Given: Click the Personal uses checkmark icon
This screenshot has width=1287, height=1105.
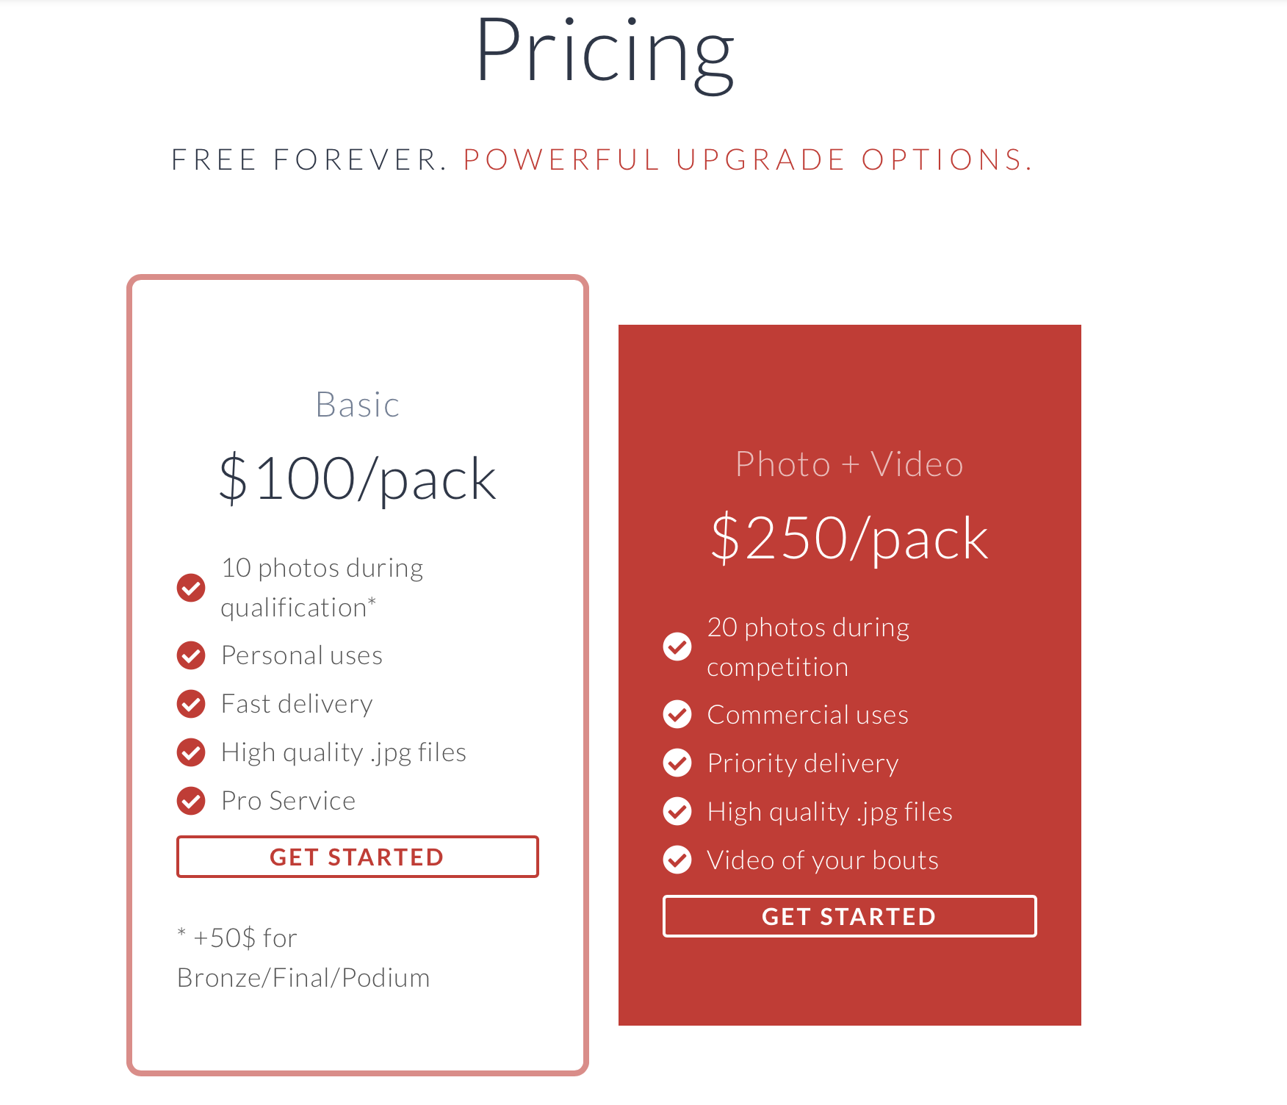Looking at the screenshot, I should (x=191, y=655).
